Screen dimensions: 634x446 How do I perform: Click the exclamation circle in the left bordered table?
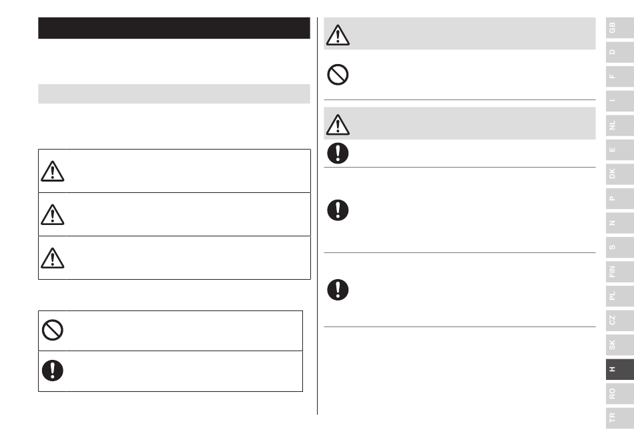pyautogui.click(x=53, y=371)
